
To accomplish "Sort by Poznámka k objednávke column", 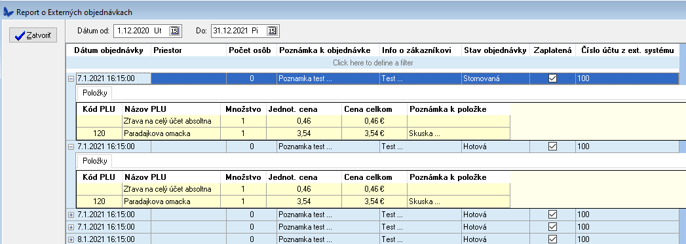I will [x=328, y=50].
